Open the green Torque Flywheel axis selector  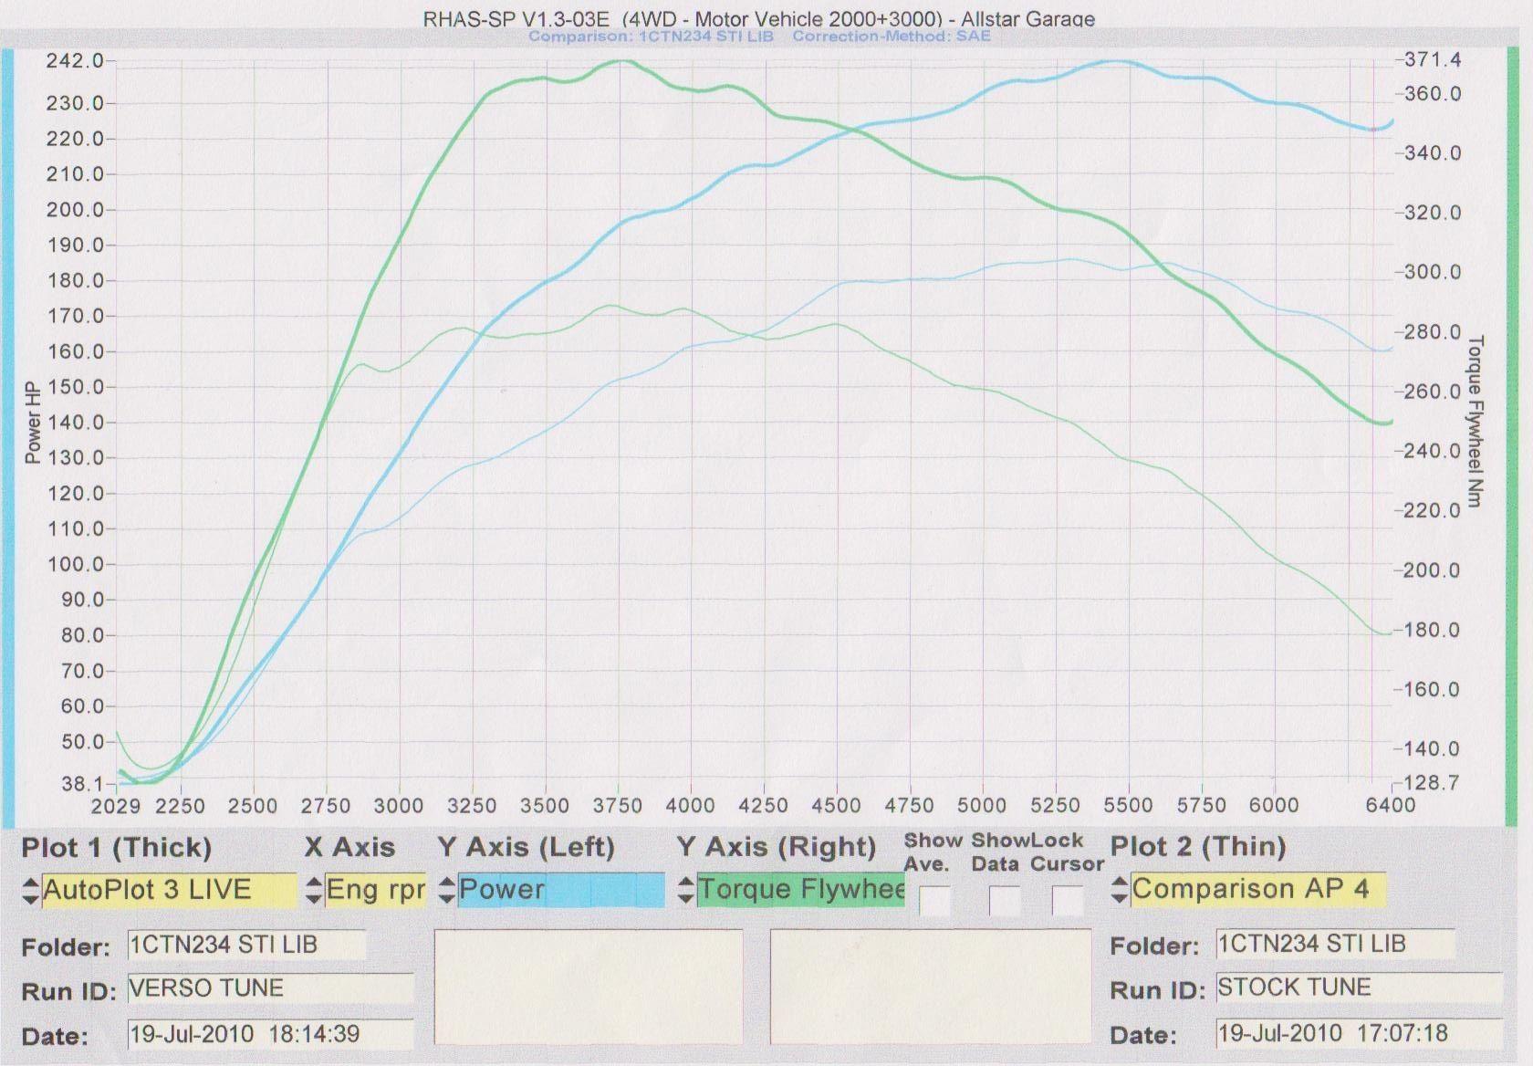800,890
